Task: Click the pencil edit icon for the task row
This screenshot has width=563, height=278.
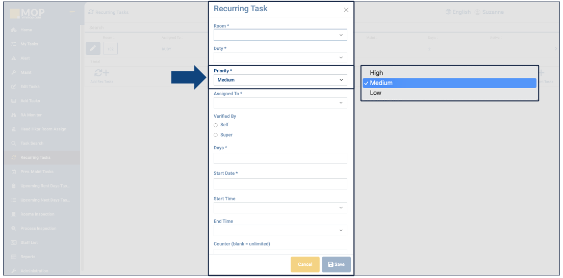Action: [92, 48]
